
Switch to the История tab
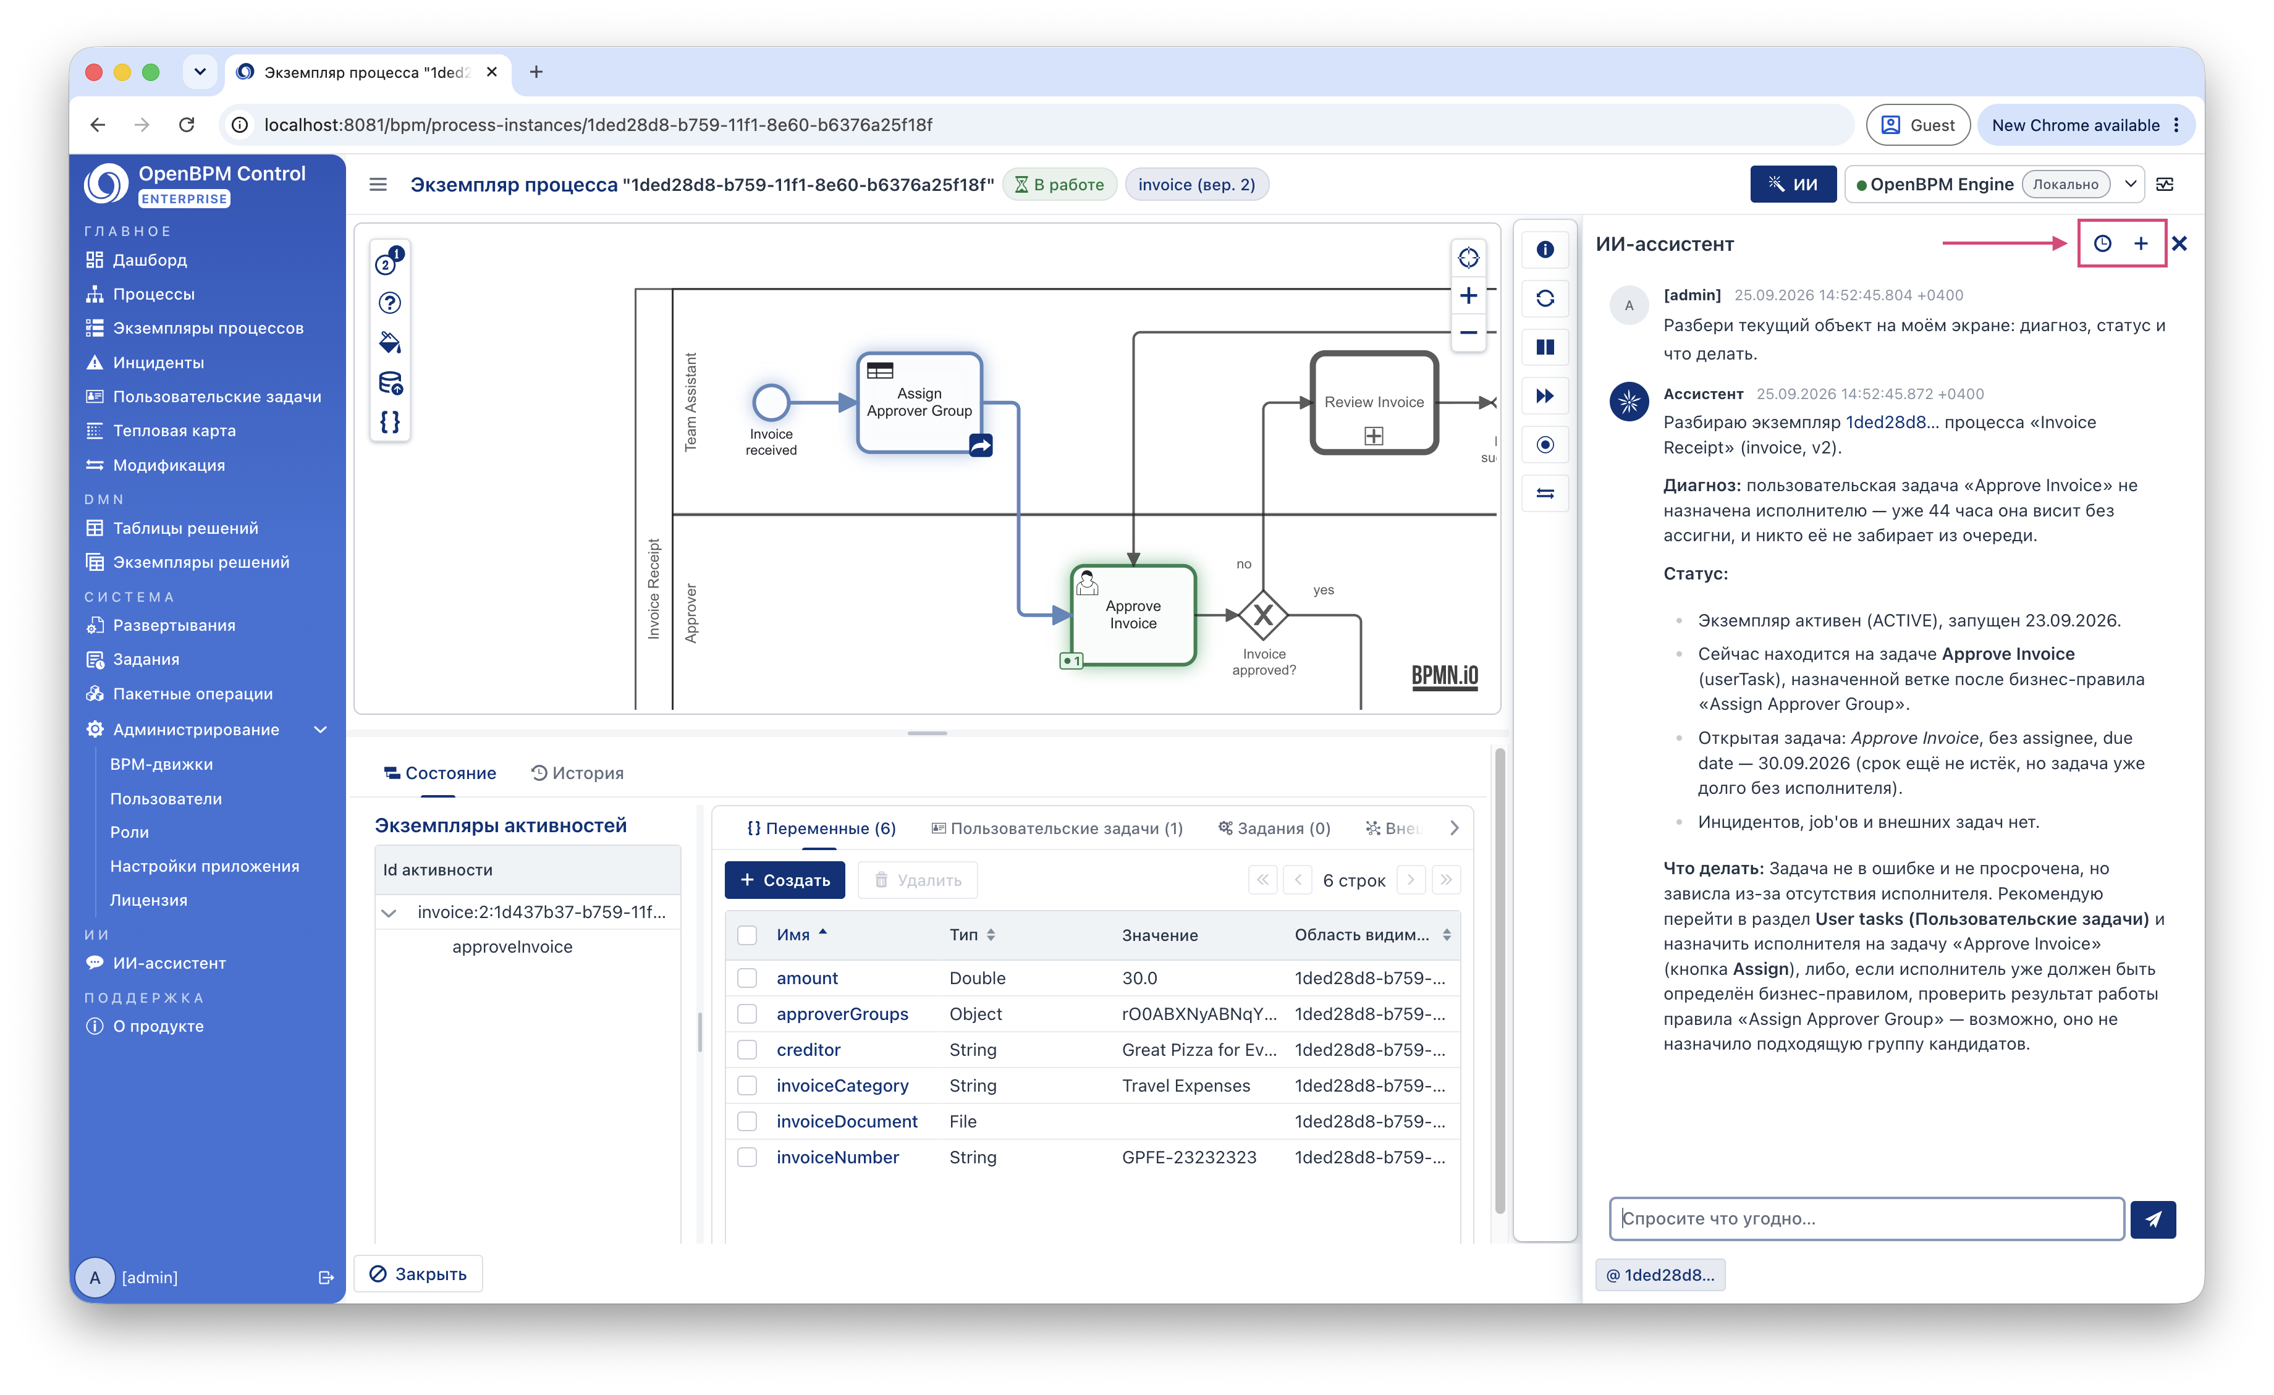(578, 773)
